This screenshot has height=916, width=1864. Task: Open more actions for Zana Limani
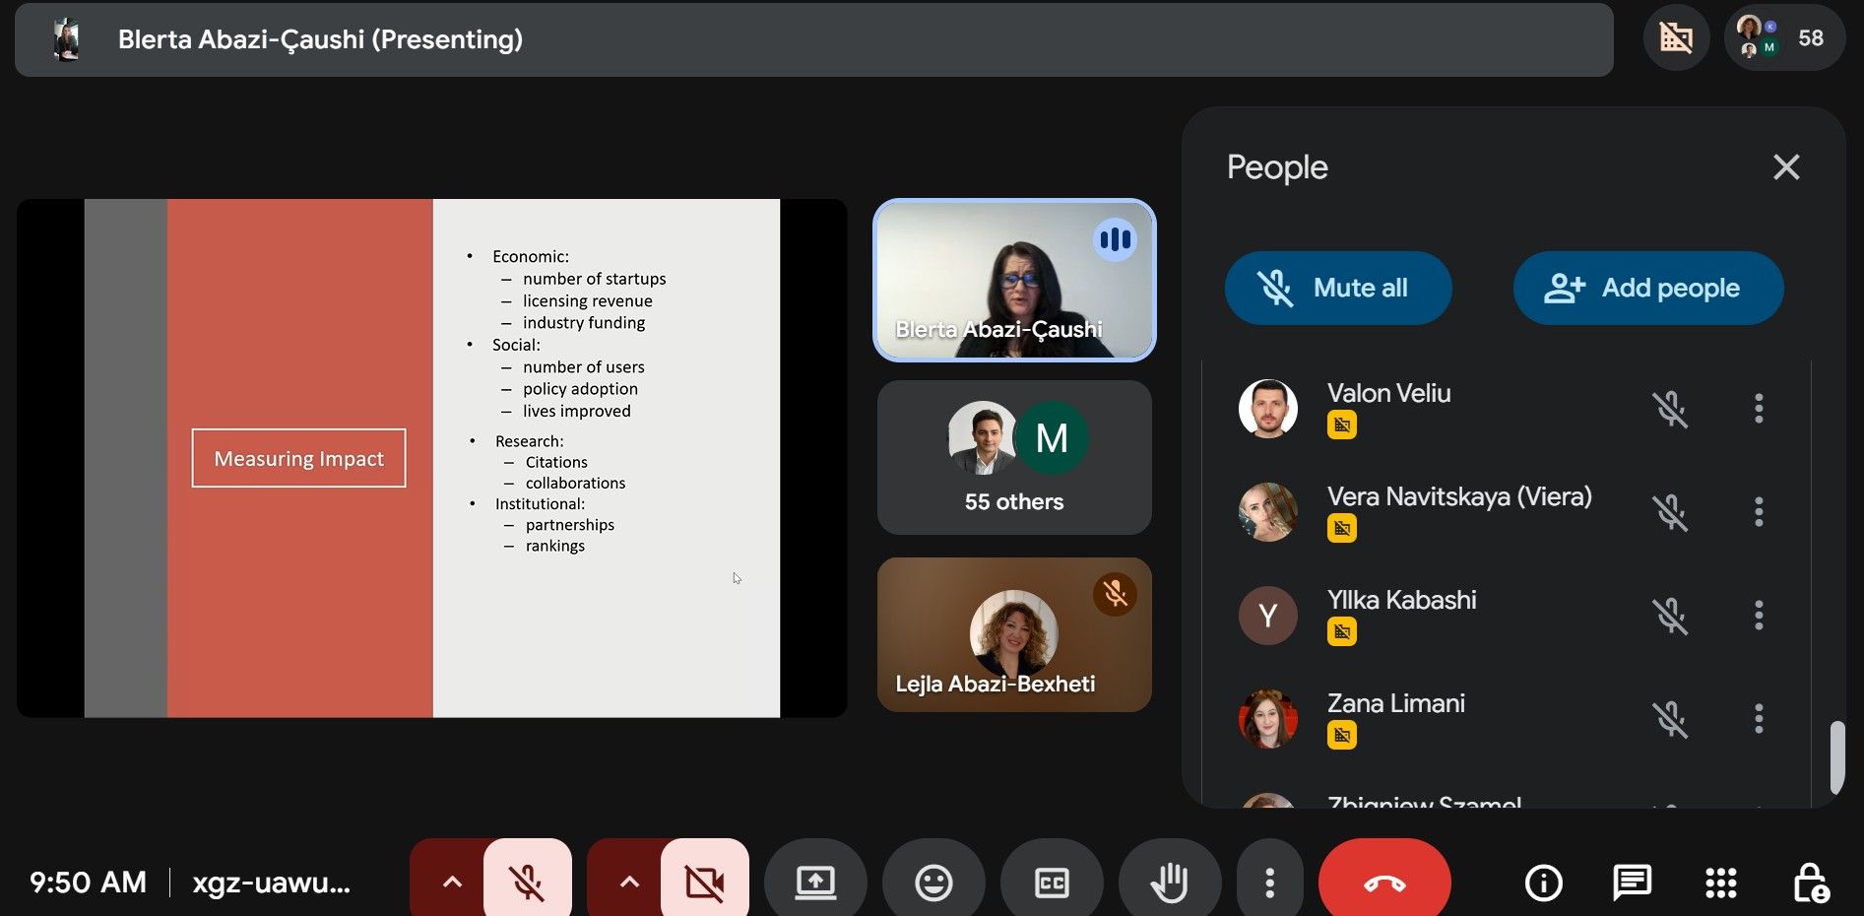(x=1759, y=719)
